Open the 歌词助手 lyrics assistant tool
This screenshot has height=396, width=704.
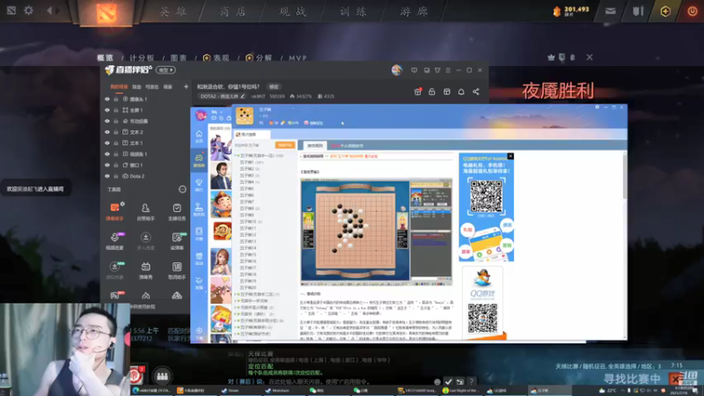tap(177, 271)
